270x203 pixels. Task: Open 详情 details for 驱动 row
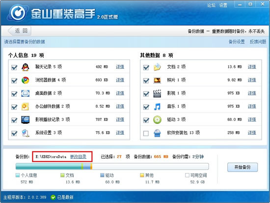[252, 119]
